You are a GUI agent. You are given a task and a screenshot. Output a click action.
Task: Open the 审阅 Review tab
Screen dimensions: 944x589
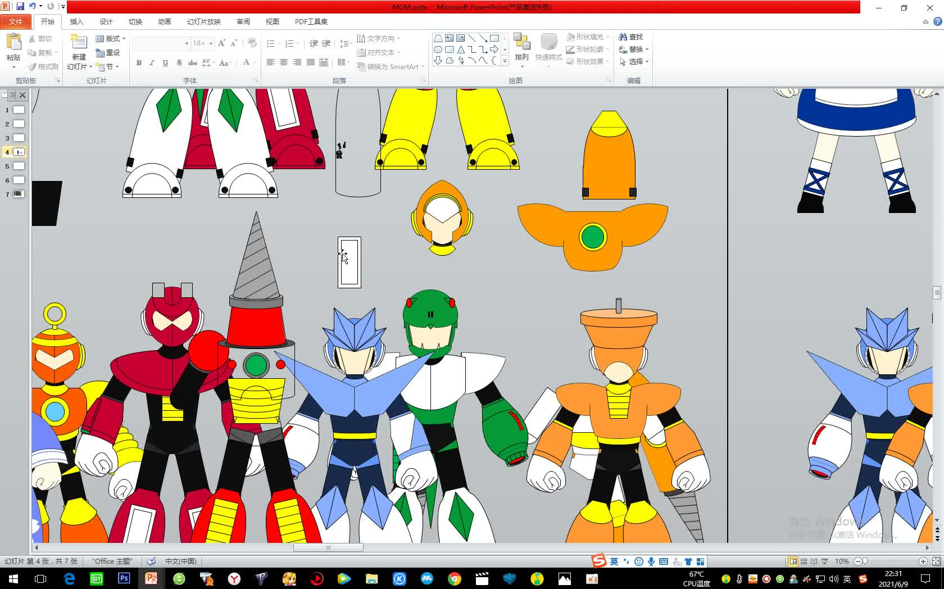tap(243, 22)
